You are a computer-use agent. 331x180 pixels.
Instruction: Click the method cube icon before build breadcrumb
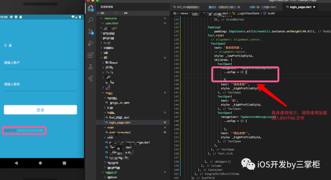coord(265,13)
